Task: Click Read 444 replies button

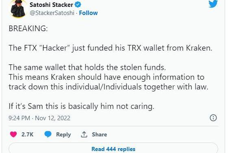Action: coord(113,148)
